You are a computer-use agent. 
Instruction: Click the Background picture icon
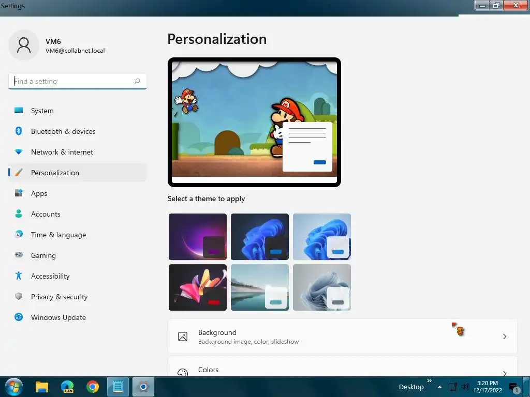[183, 337]
